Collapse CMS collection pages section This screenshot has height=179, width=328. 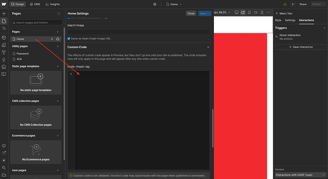[x=58, y=101]
